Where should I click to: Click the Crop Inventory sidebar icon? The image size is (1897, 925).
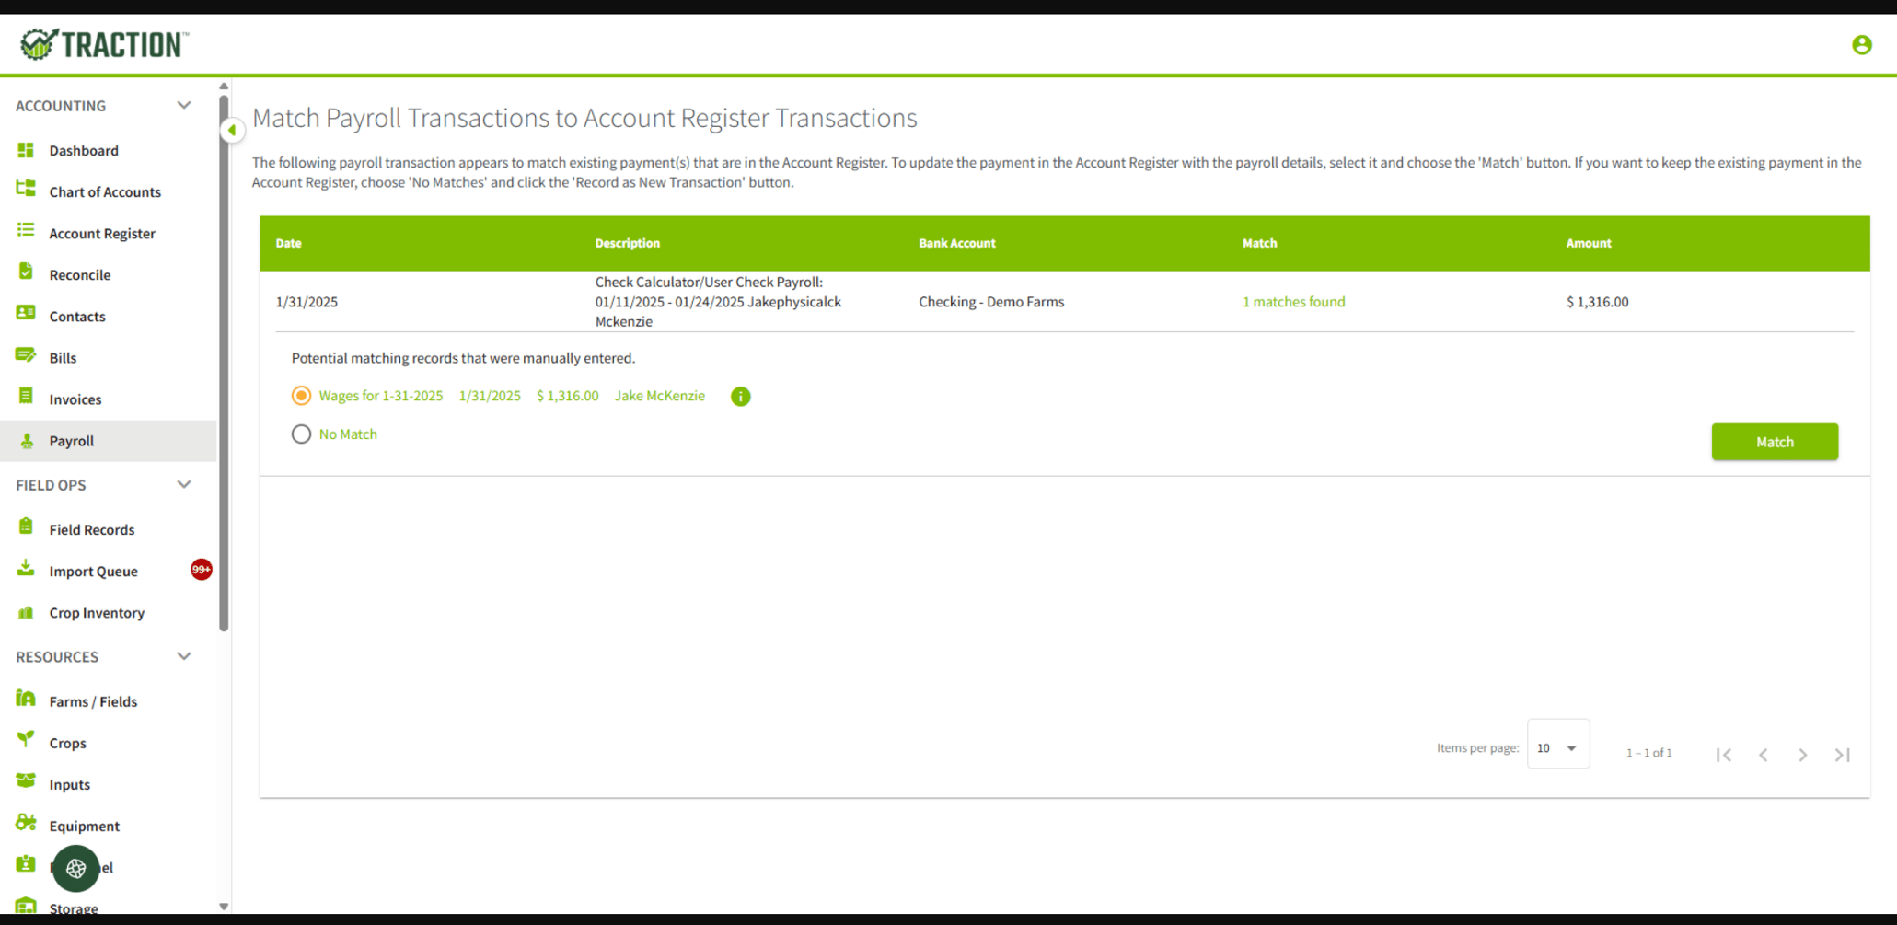click(x=26, y=612)
